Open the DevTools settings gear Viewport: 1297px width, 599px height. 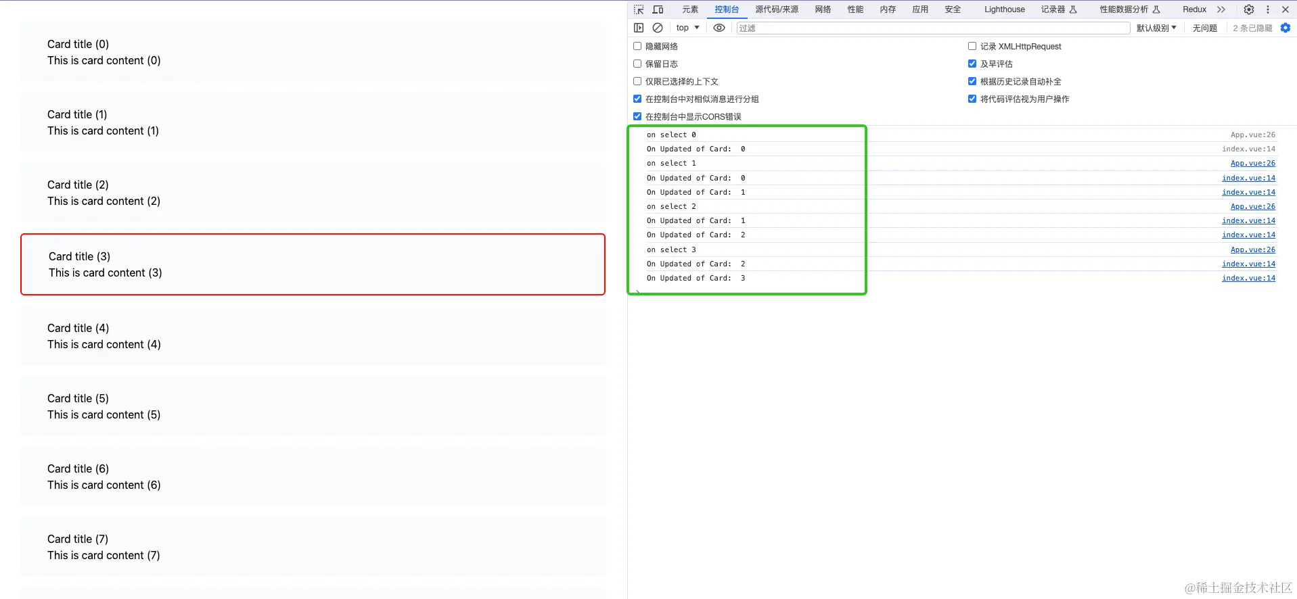pyautogui.click(x=1249, y=9)
